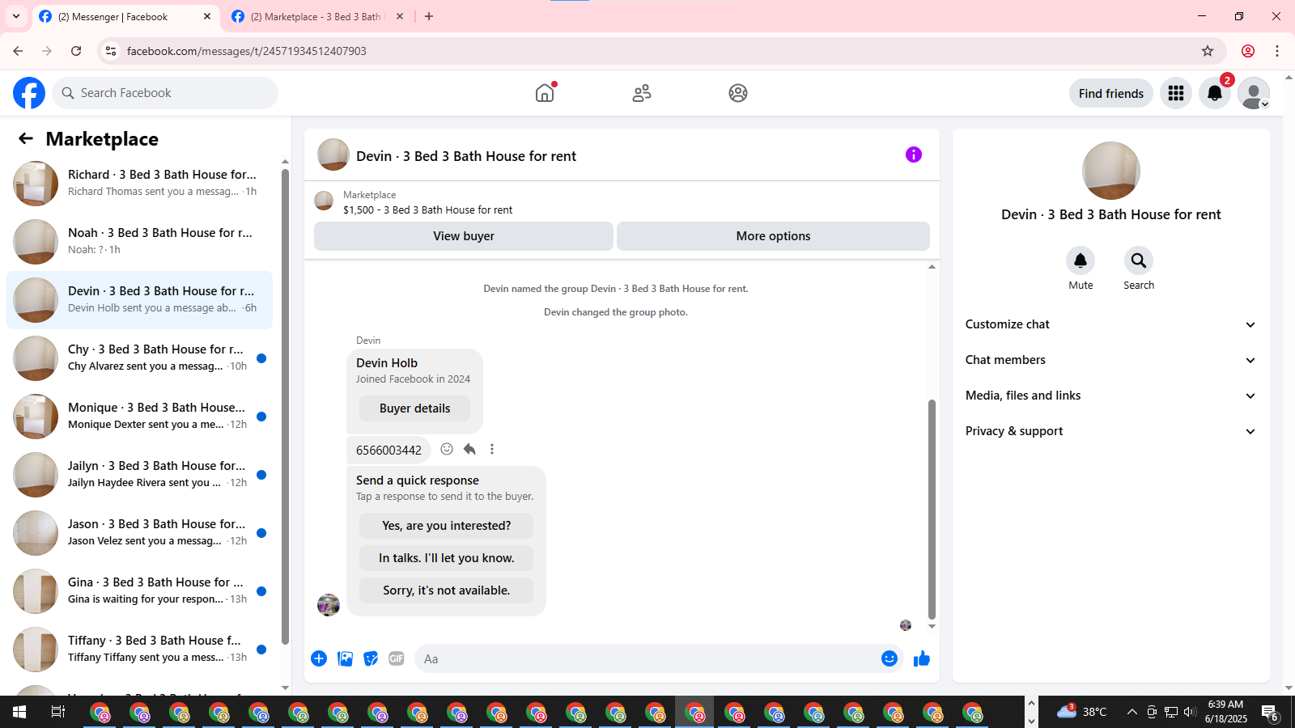Screen dimensions: 1295x728
Task: Open Monique Dexter's conversation
Action: click(139, 417)
